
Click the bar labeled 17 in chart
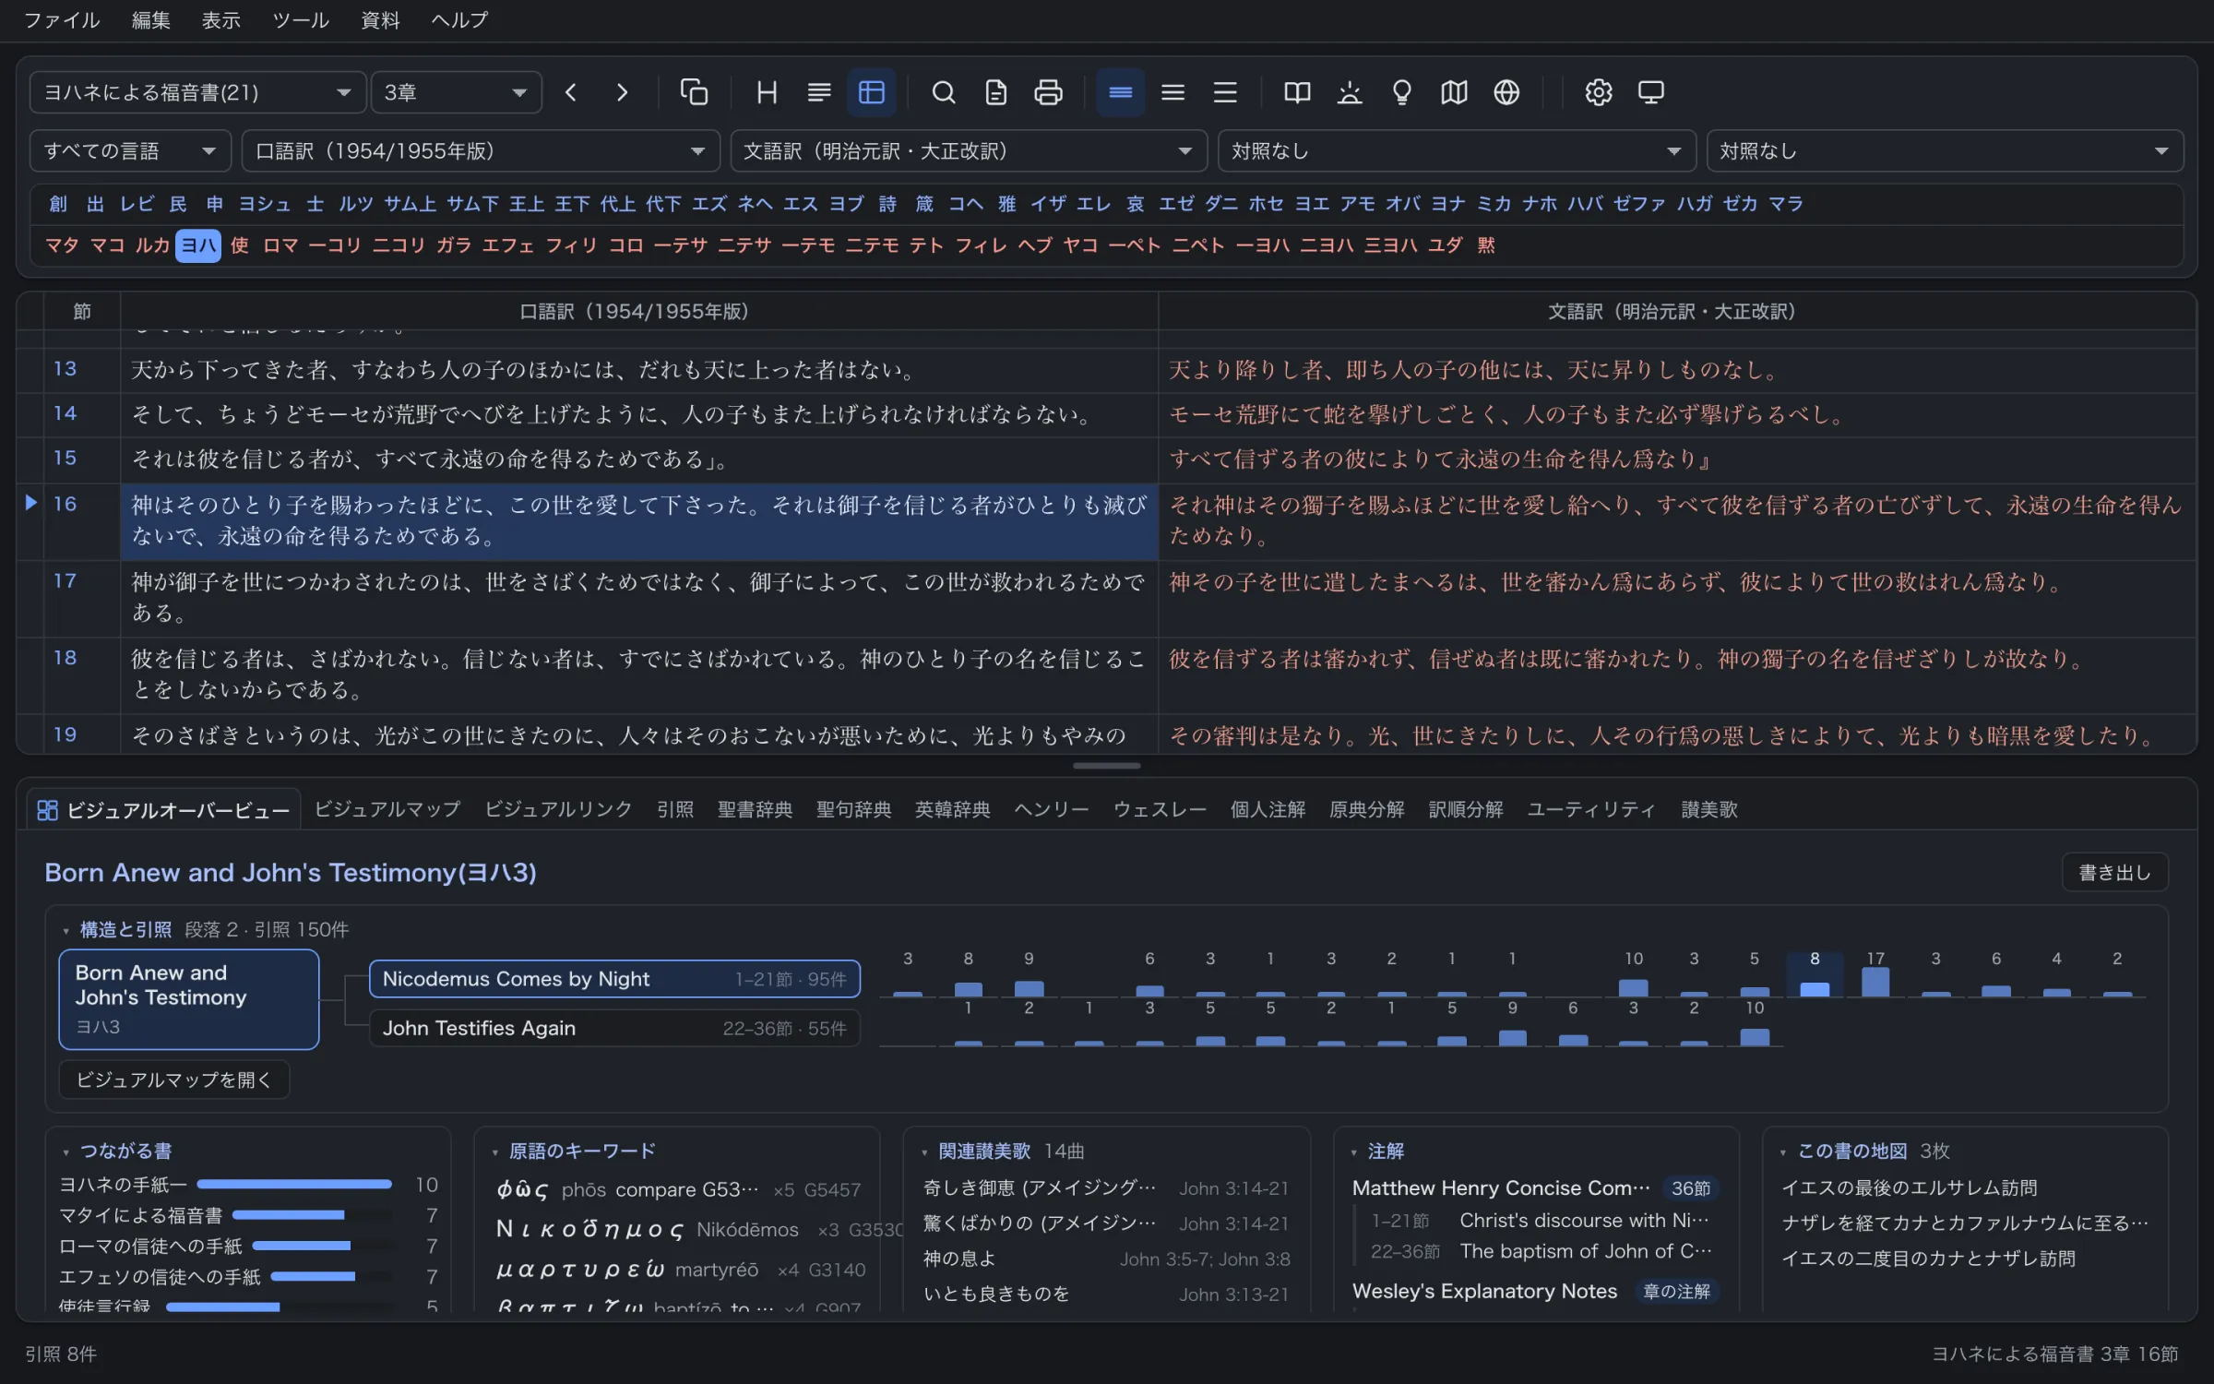[1875, 981]
